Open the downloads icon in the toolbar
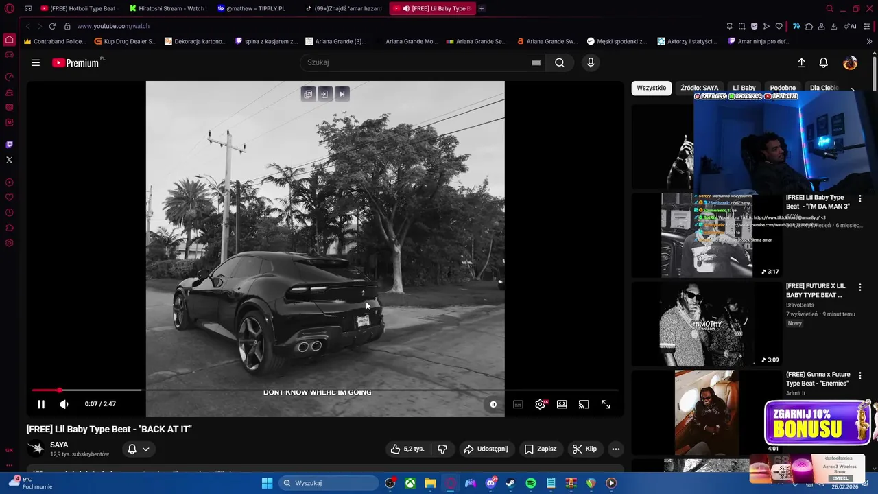878x494 pixels. pos(833,26)
